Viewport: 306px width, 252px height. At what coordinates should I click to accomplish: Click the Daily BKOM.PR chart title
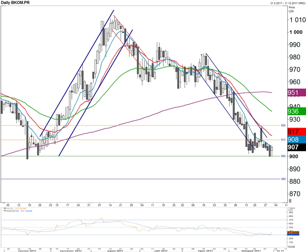tap(15, 3)
